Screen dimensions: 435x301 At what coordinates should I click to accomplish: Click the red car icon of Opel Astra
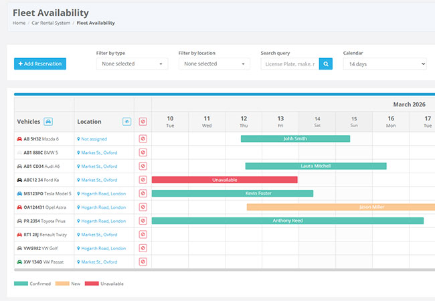(19, 207)
